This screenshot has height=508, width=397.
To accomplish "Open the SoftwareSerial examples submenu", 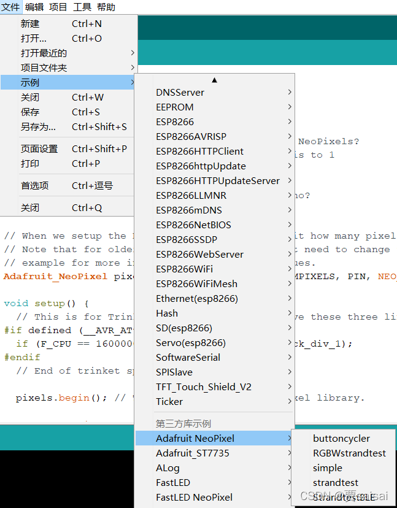I will pyautogui.click(x=215, y=357).
